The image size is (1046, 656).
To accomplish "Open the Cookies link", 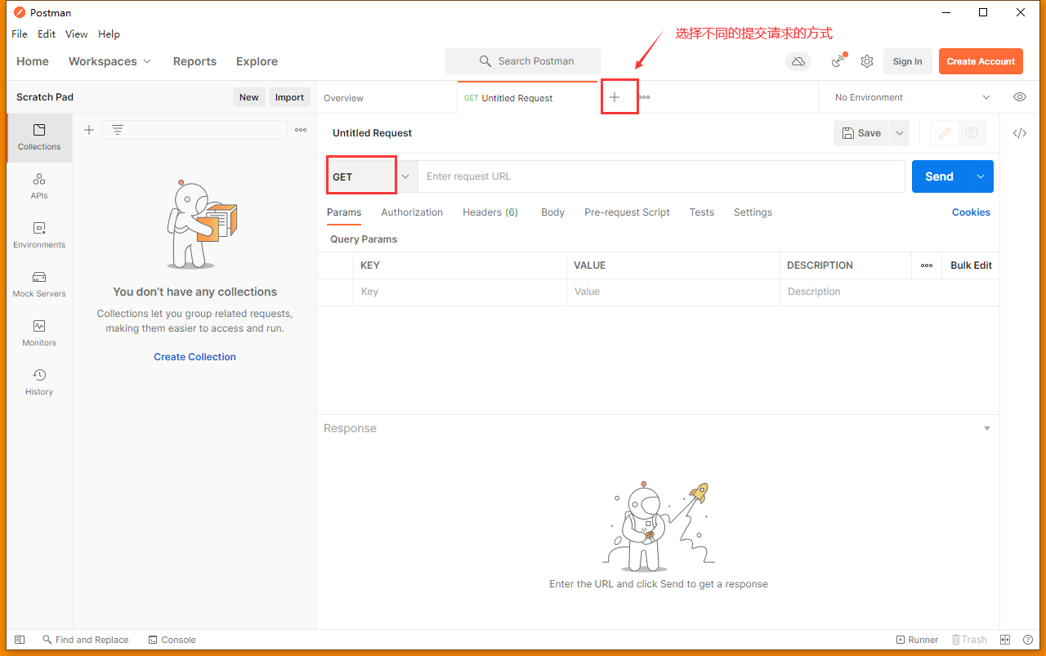I will coord(971,212).
